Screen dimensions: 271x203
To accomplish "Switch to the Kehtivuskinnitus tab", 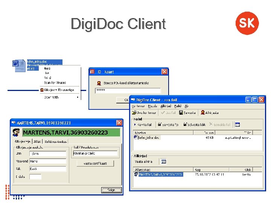I will point(55,142).
